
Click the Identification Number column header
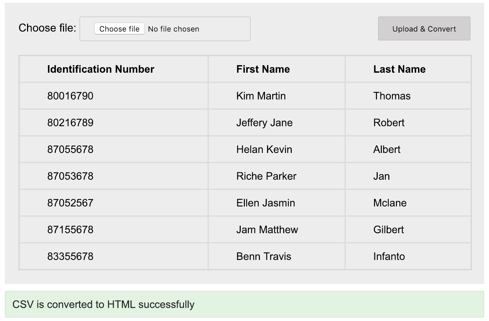[x=101, y=69]
